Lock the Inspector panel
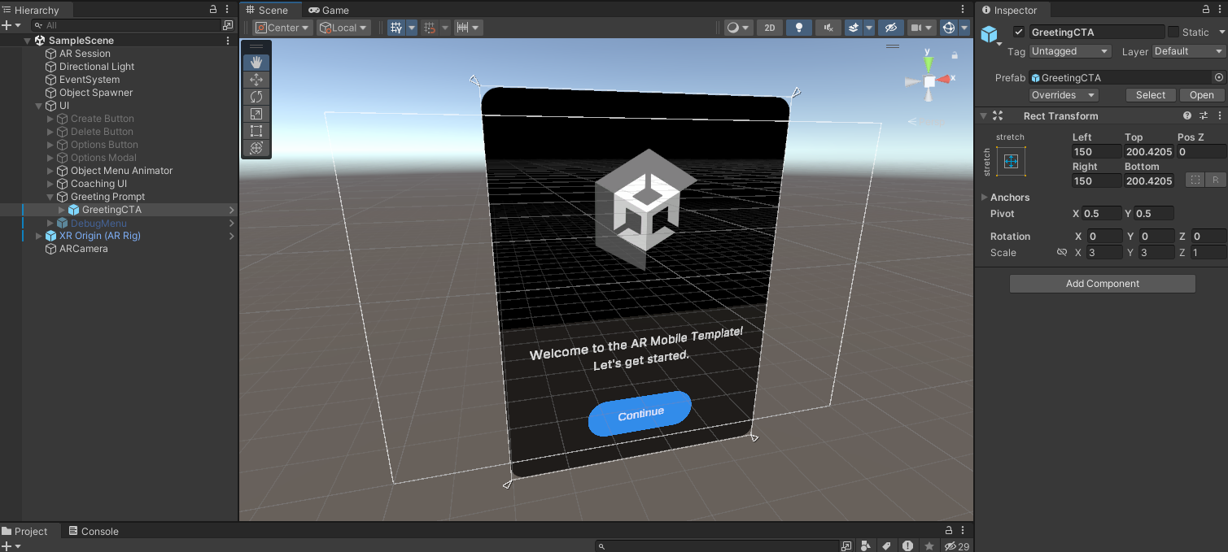Image resolution: width=1228 pixels, height=552 pixels. pyautogui.click(x=1206, y=10)
